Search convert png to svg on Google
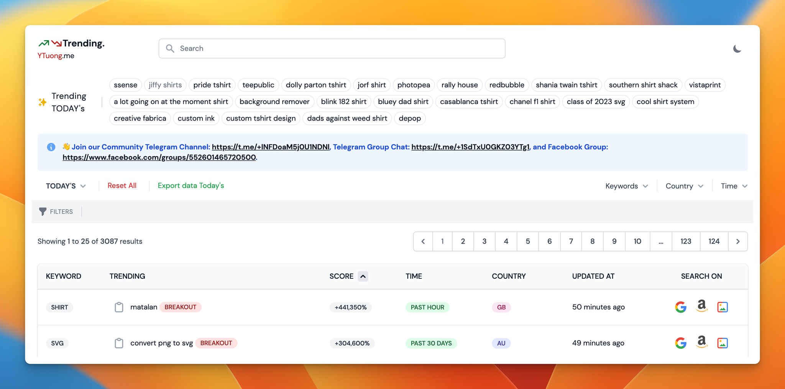This screenshot has height=389, width=785. 681,343
